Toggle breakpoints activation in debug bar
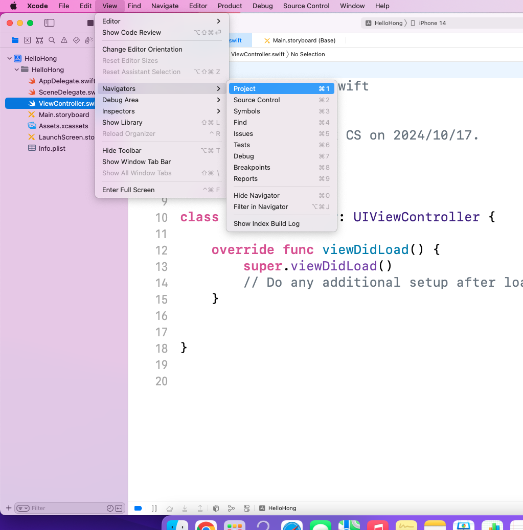The width and height of the screenshot is (523, 530). pyautogui.click(x=138, y=508)
